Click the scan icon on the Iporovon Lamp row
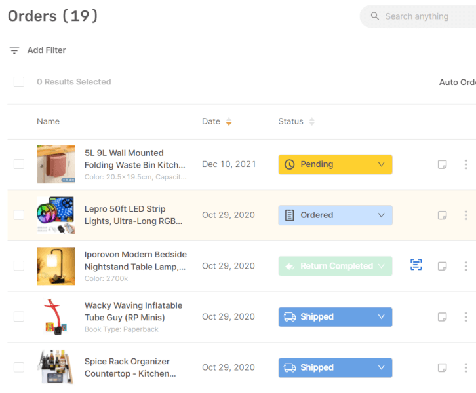The image size is (476, 393). (416, 265)
